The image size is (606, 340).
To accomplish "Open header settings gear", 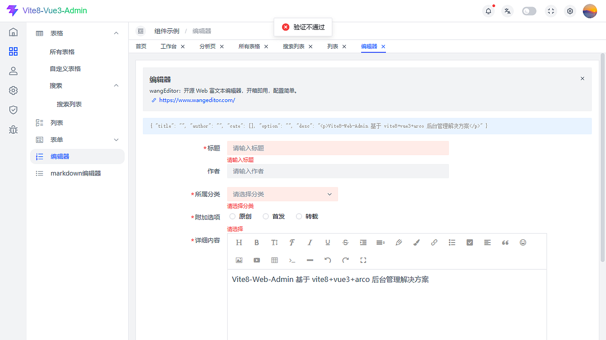I will (570, 11).
